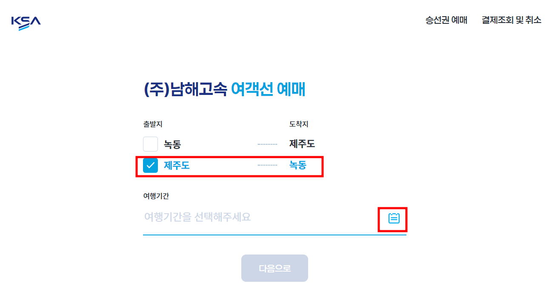This screenshot has height=292, width=546.
Task: Select the highlighted 제주도 route row
Action: pos(230,166)
